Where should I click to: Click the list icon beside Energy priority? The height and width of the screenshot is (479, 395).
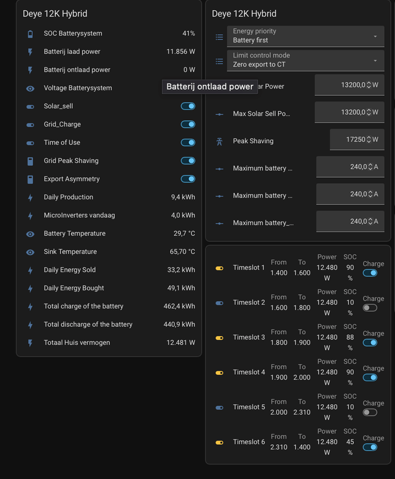(x=219, y=37)
